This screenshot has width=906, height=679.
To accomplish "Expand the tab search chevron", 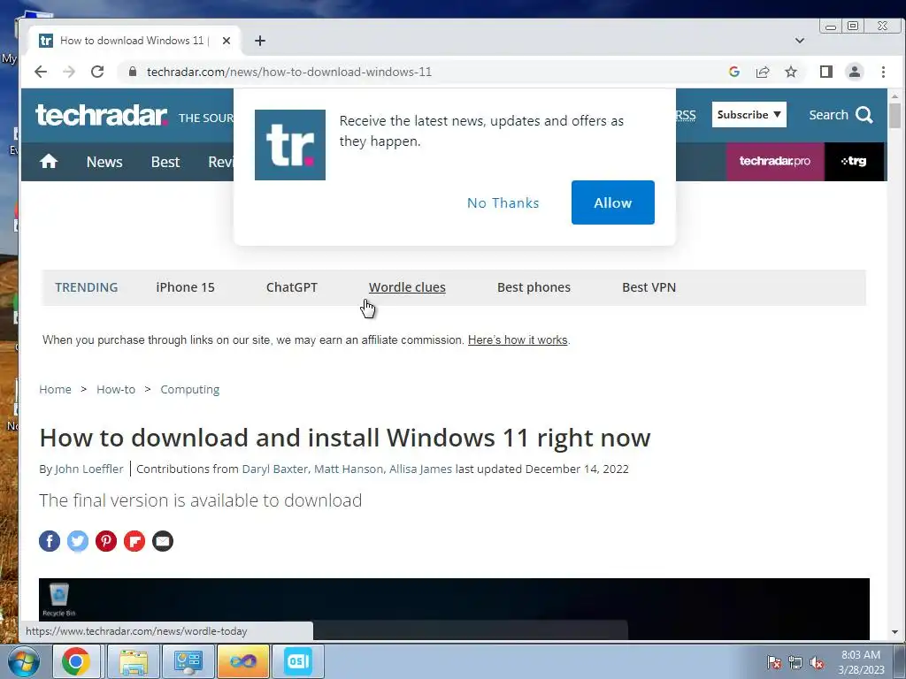I will 800,41.
